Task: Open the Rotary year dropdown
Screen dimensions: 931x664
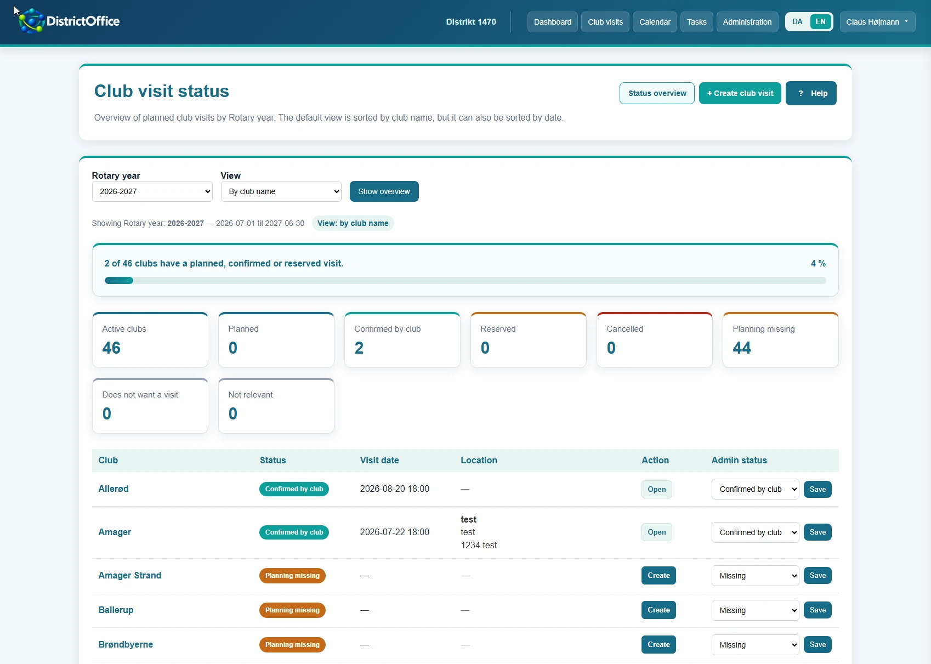Action: pyautogui.click(x=152, y=191)
